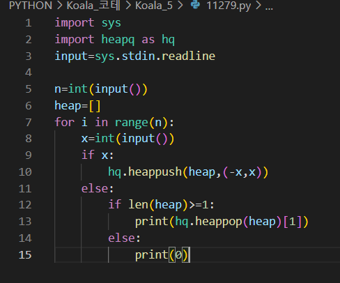Click 'print' on line 15
The height and width of the screenshot is (283, 340).
152,255
